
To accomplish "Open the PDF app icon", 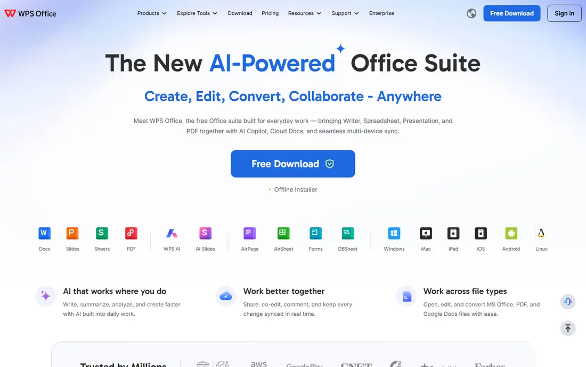I will click(x=131, y=234).
